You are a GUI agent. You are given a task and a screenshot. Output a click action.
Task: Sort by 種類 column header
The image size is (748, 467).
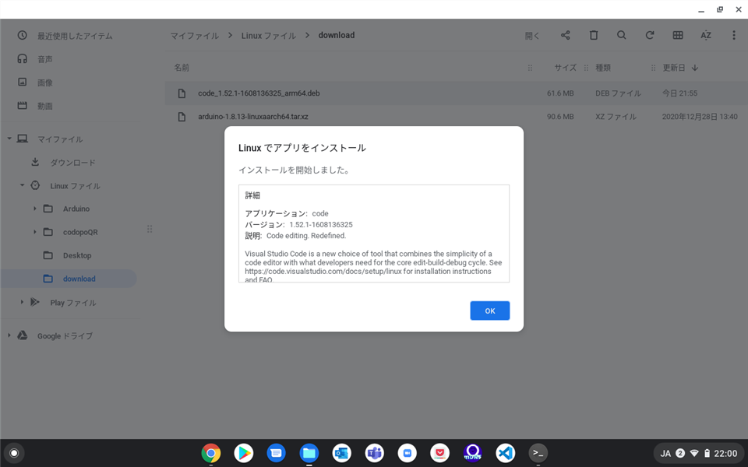point(603,68)
